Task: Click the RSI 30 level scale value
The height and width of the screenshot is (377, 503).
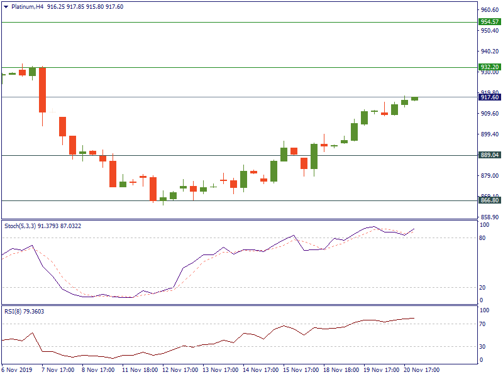Action: [484, 347]
